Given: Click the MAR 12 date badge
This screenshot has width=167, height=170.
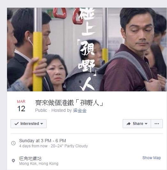Looking at the screenshot, I should click(x=21, y=106).
